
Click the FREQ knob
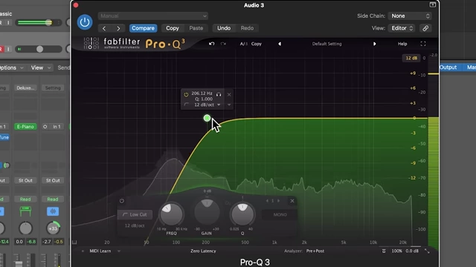(171, 214)
